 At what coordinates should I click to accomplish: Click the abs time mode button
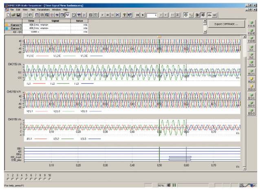point(209,15)
